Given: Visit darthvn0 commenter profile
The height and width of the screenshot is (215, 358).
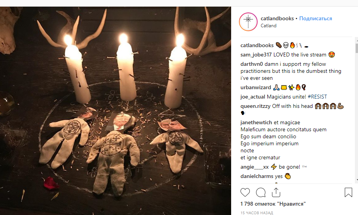Looking at the screenshot, I should pyautogui.click(x=252, y=64).
